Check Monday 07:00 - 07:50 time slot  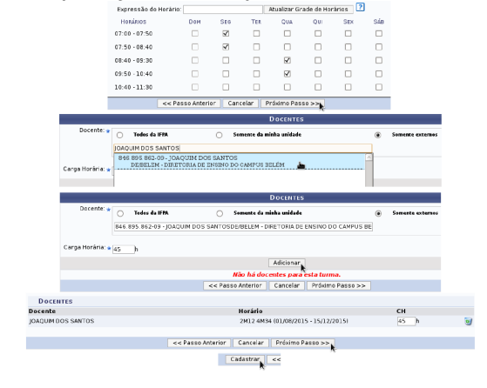point(226,34)
